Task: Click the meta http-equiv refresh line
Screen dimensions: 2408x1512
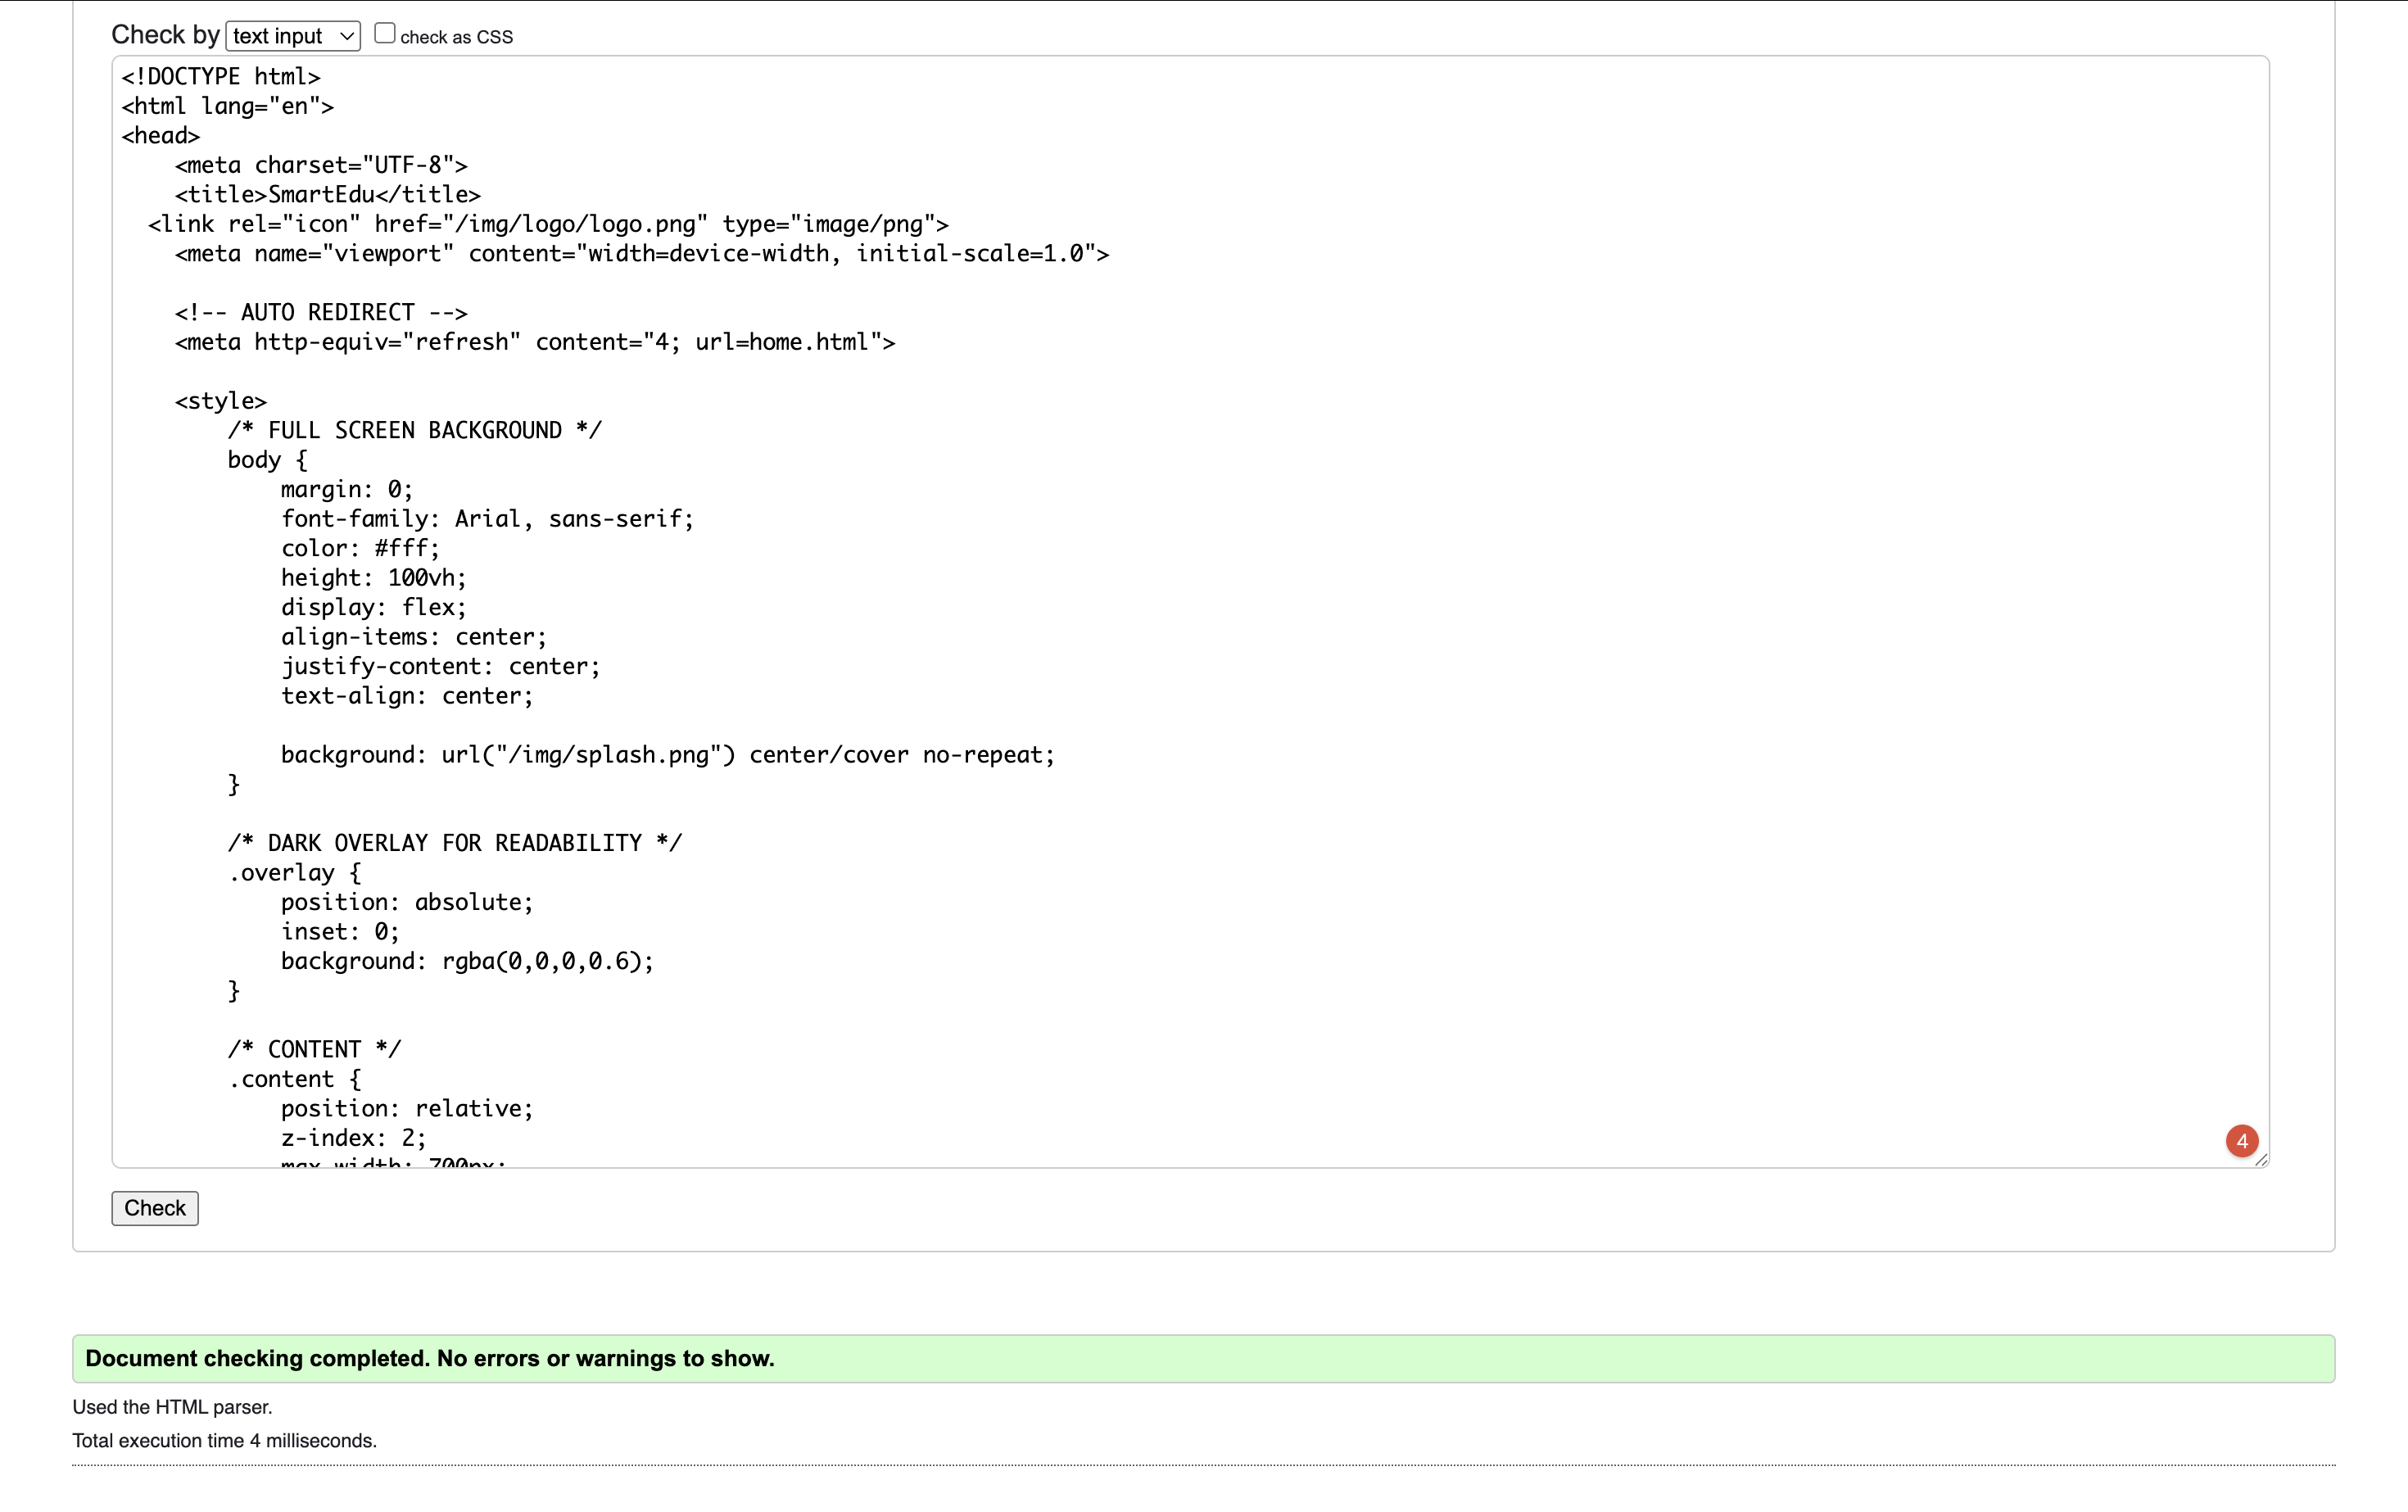Action: pos(535,342)
